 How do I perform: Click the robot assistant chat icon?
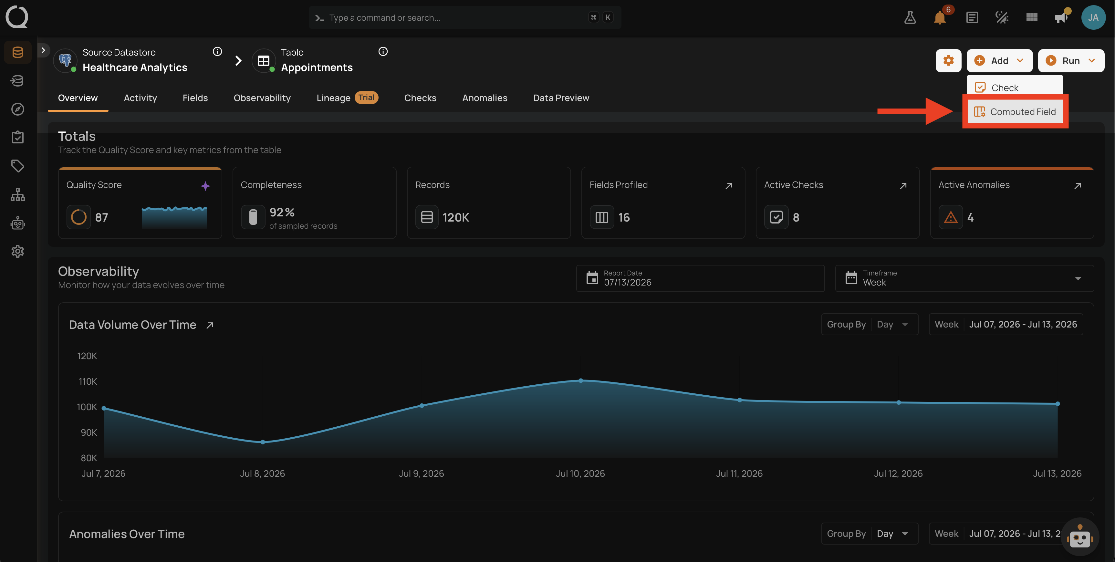click(1079, 537)
